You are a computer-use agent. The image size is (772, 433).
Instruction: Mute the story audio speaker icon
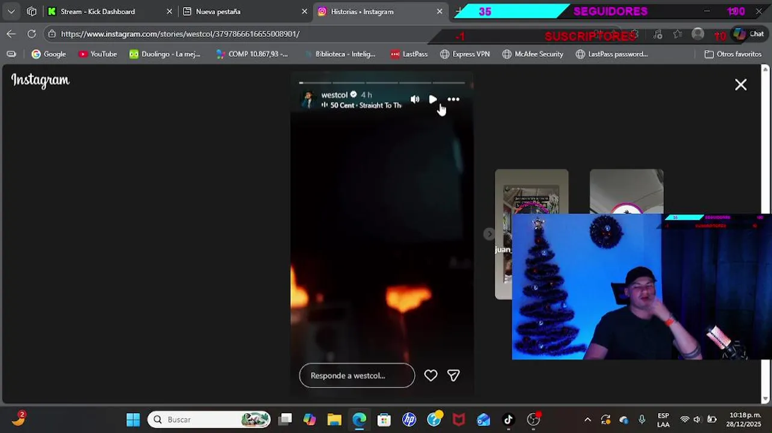coord(415,99)
